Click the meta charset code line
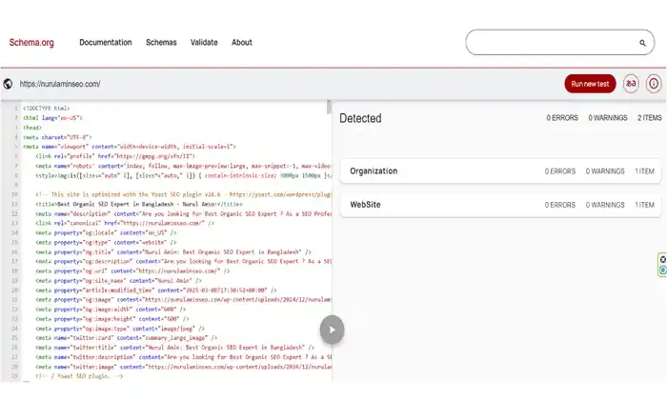 57,137
